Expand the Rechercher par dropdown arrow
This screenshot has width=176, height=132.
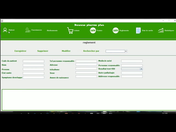[126, 51]
